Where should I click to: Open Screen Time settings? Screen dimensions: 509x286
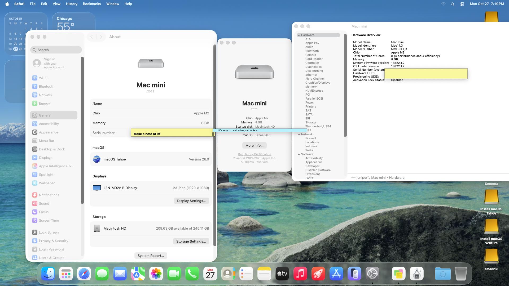49,220
